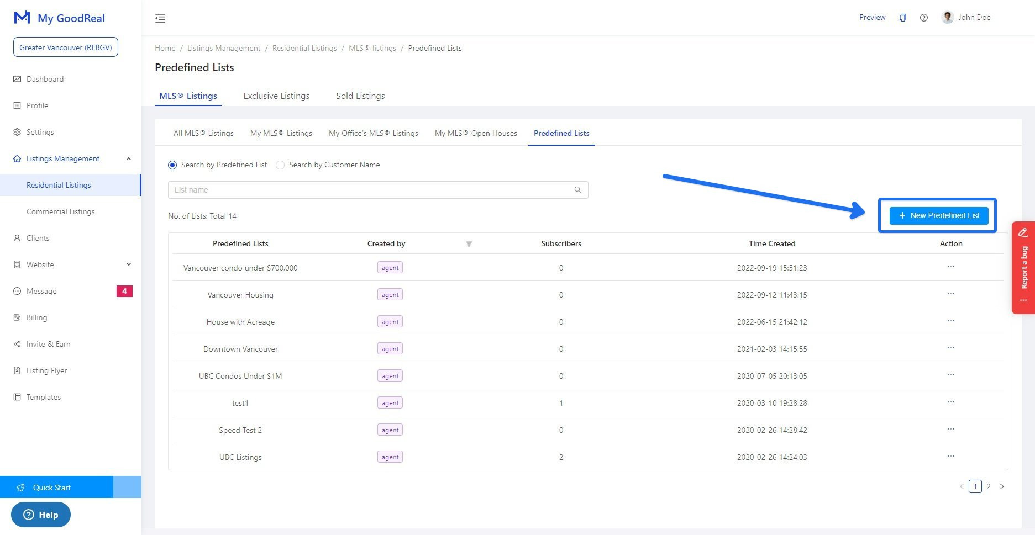Screen dimensions: 1035x535
Task: Click the search magnifier icon in List name field
Action: (577, 190)
